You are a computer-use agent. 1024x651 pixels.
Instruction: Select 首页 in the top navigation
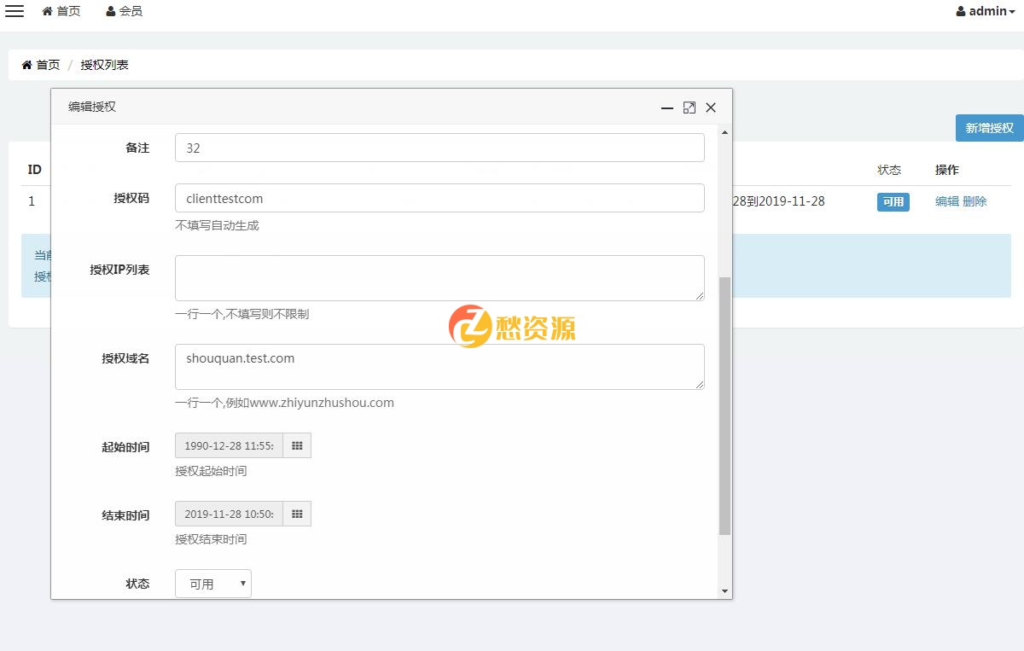pyautogui.click(x=61, y=11)
